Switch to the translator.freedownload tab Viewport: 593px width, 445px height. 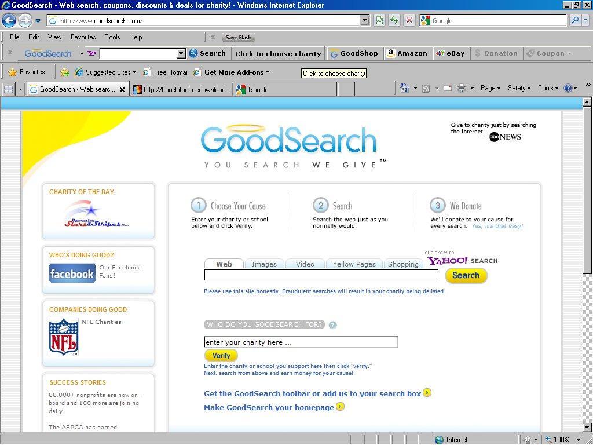click(x=182, y=89)
